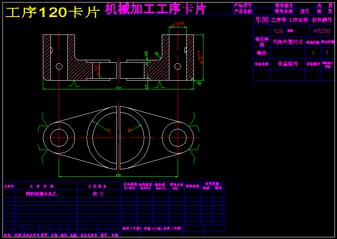Click the "毛坯外型尺寸" header cell
The height and width of the screenshot is (239, 337).
pos(288,42)
